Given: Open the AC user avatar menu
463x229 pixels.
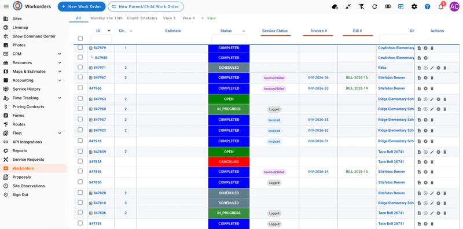Looking at the screenshot, I should pyautogui.click(x=454, y=6).
